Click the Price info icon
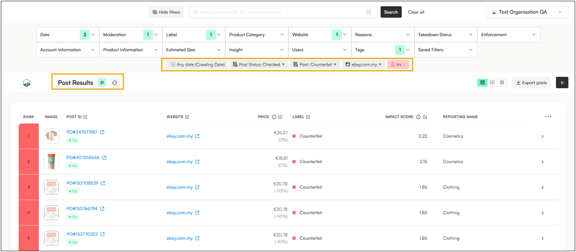The width and height of the screenshot is (576, 252). (x=274, y=117)
